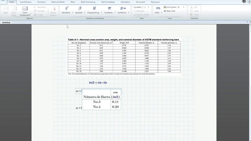Expand the Constants dropdown arrow
The image size is (251, 141).
tap(115, 13)
